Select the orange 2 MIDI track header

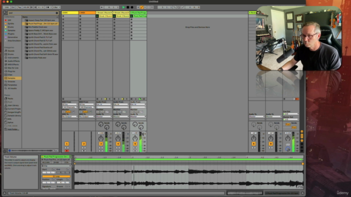[x=87, y=13]
